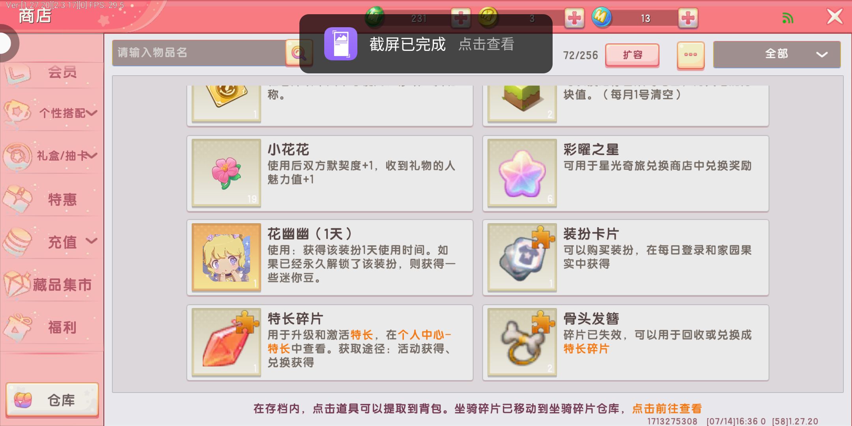
Task: Select the 特长碎片 red crystal icon
Action: 226,342
